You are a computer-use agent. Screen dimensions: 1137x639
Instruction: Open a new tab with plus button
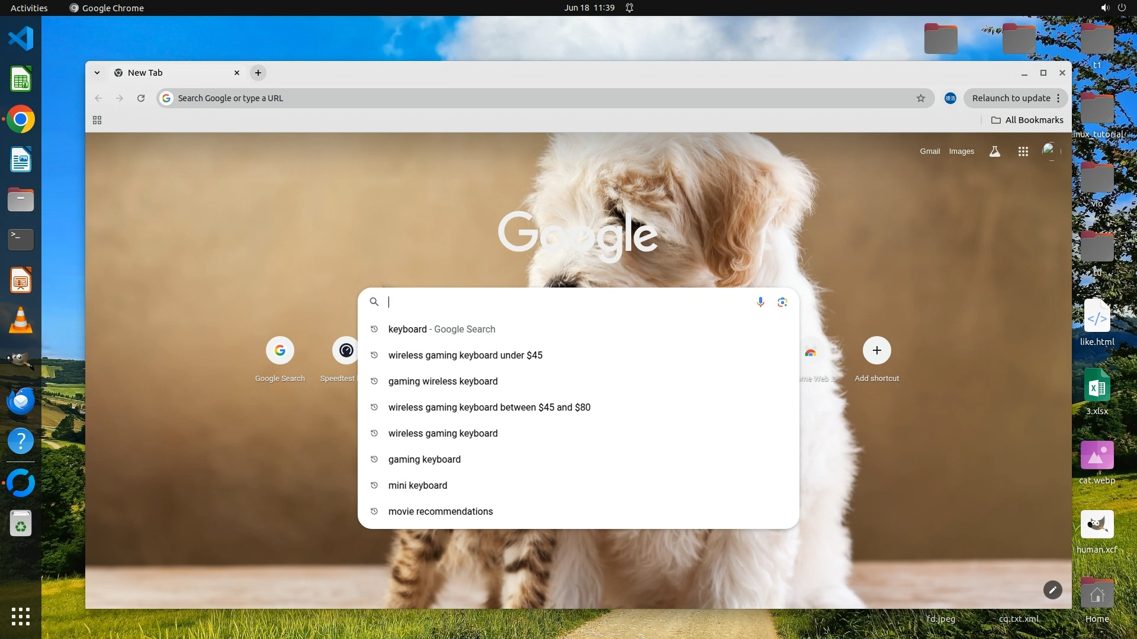pyautogui.click(x=258, y=73)
